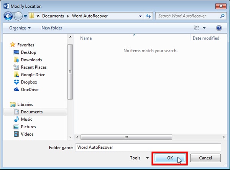230x170 pixels.
Task: Click the Back navigation arrow
Action: [8, 16]
